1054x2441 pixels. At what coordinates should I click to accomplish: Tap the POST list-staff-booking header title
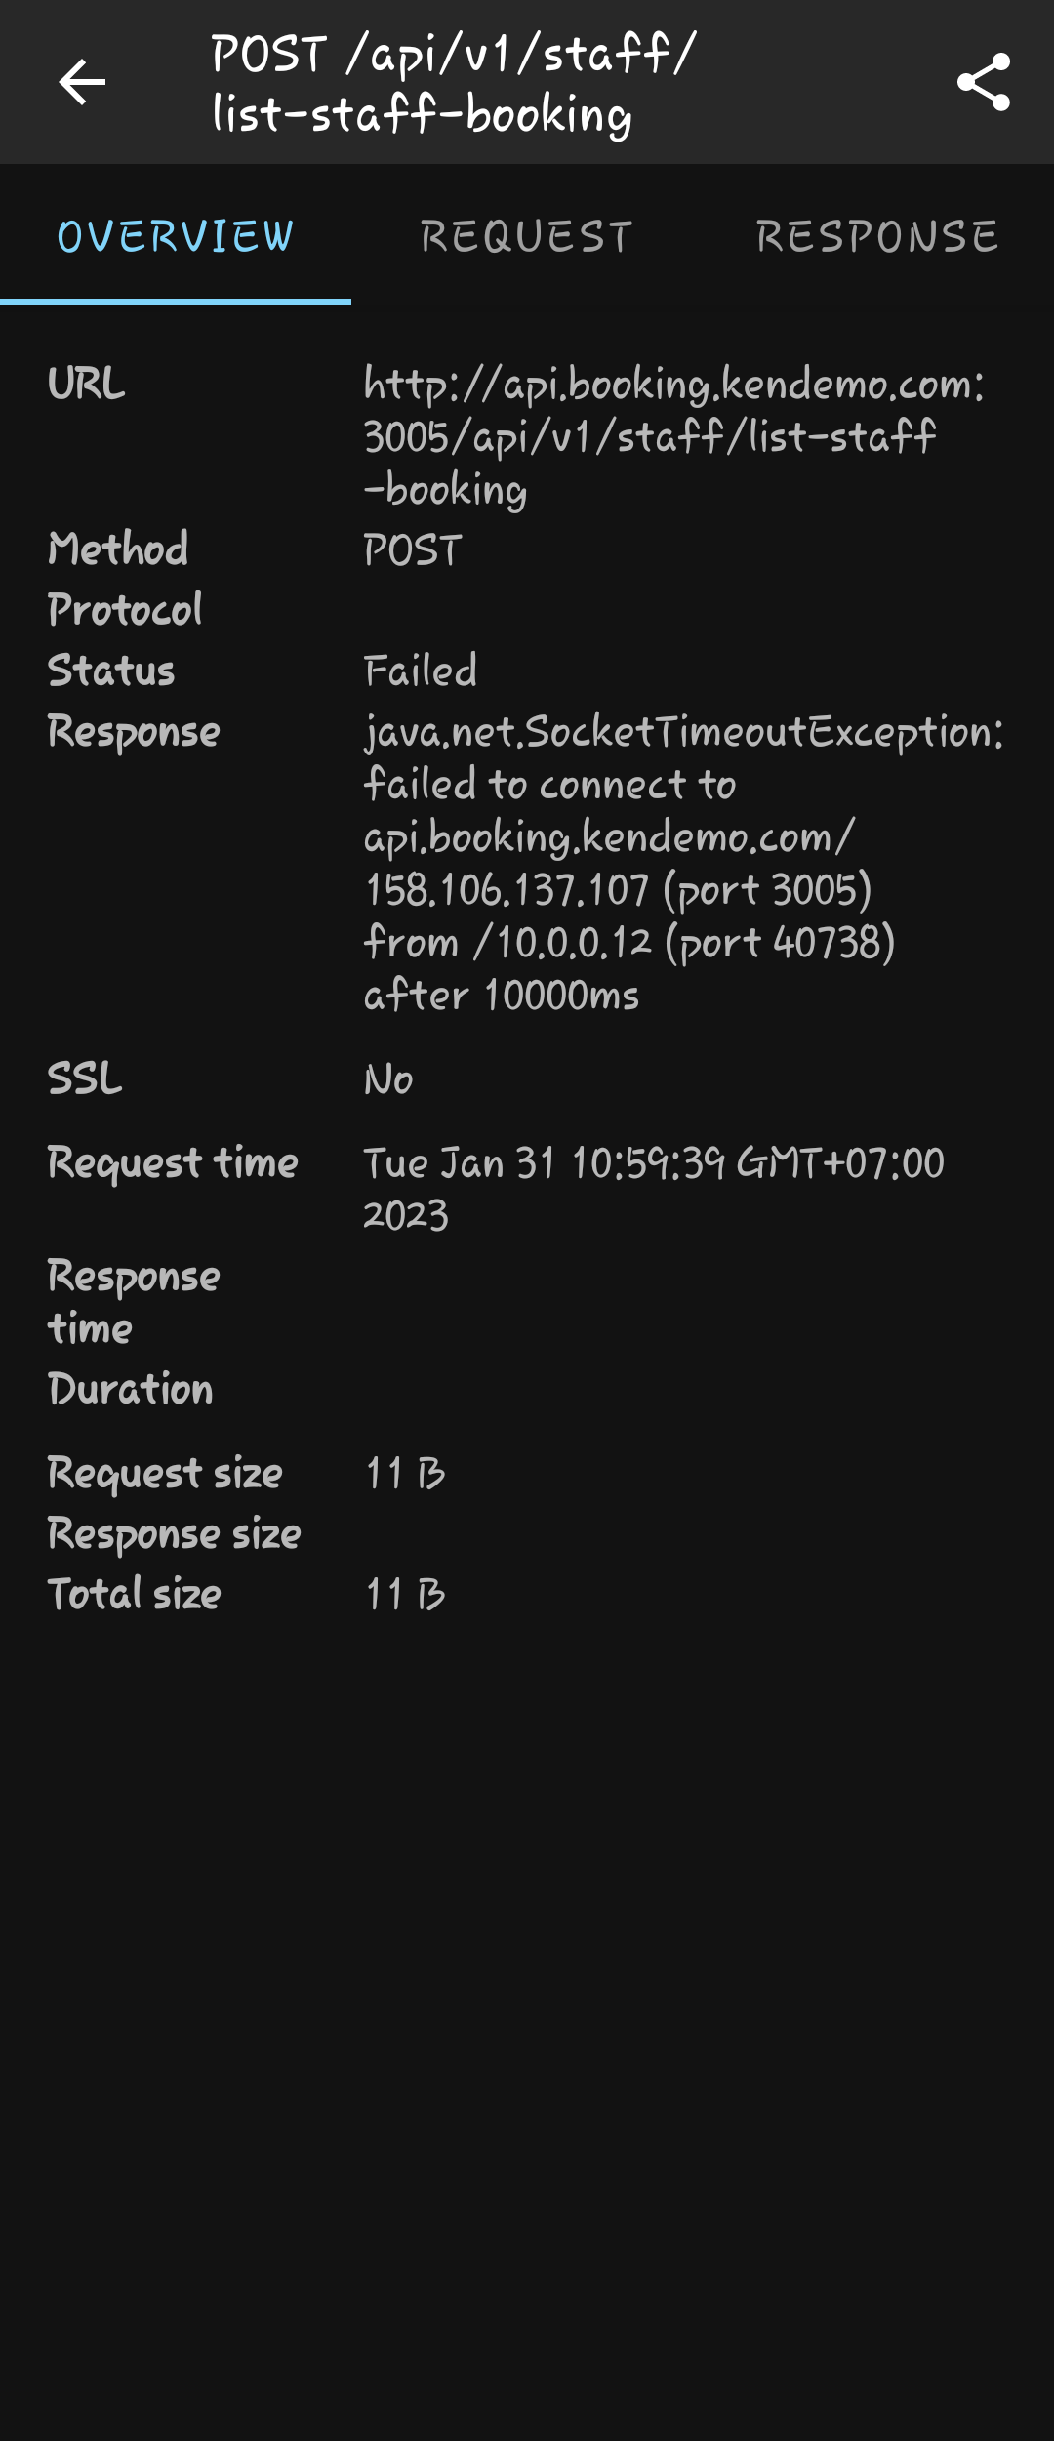click(454, 83)
